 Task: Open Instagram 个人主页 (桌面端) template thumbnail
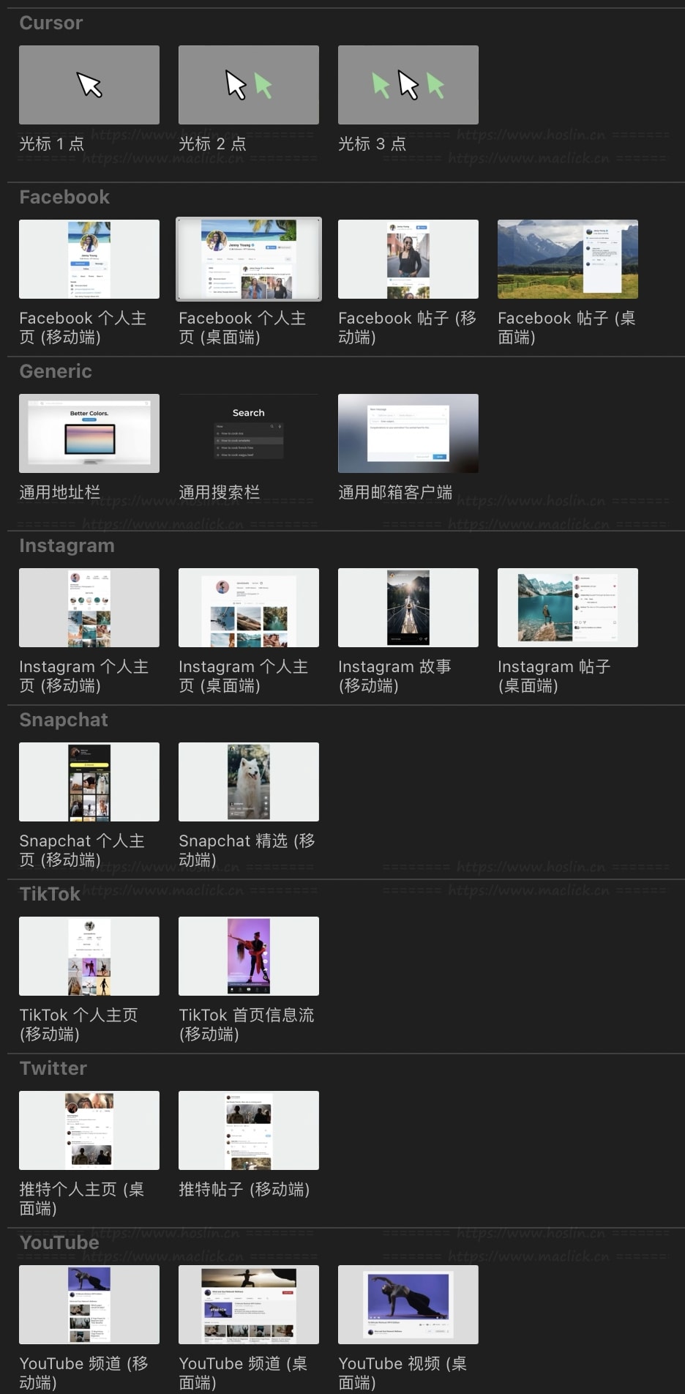249,608
